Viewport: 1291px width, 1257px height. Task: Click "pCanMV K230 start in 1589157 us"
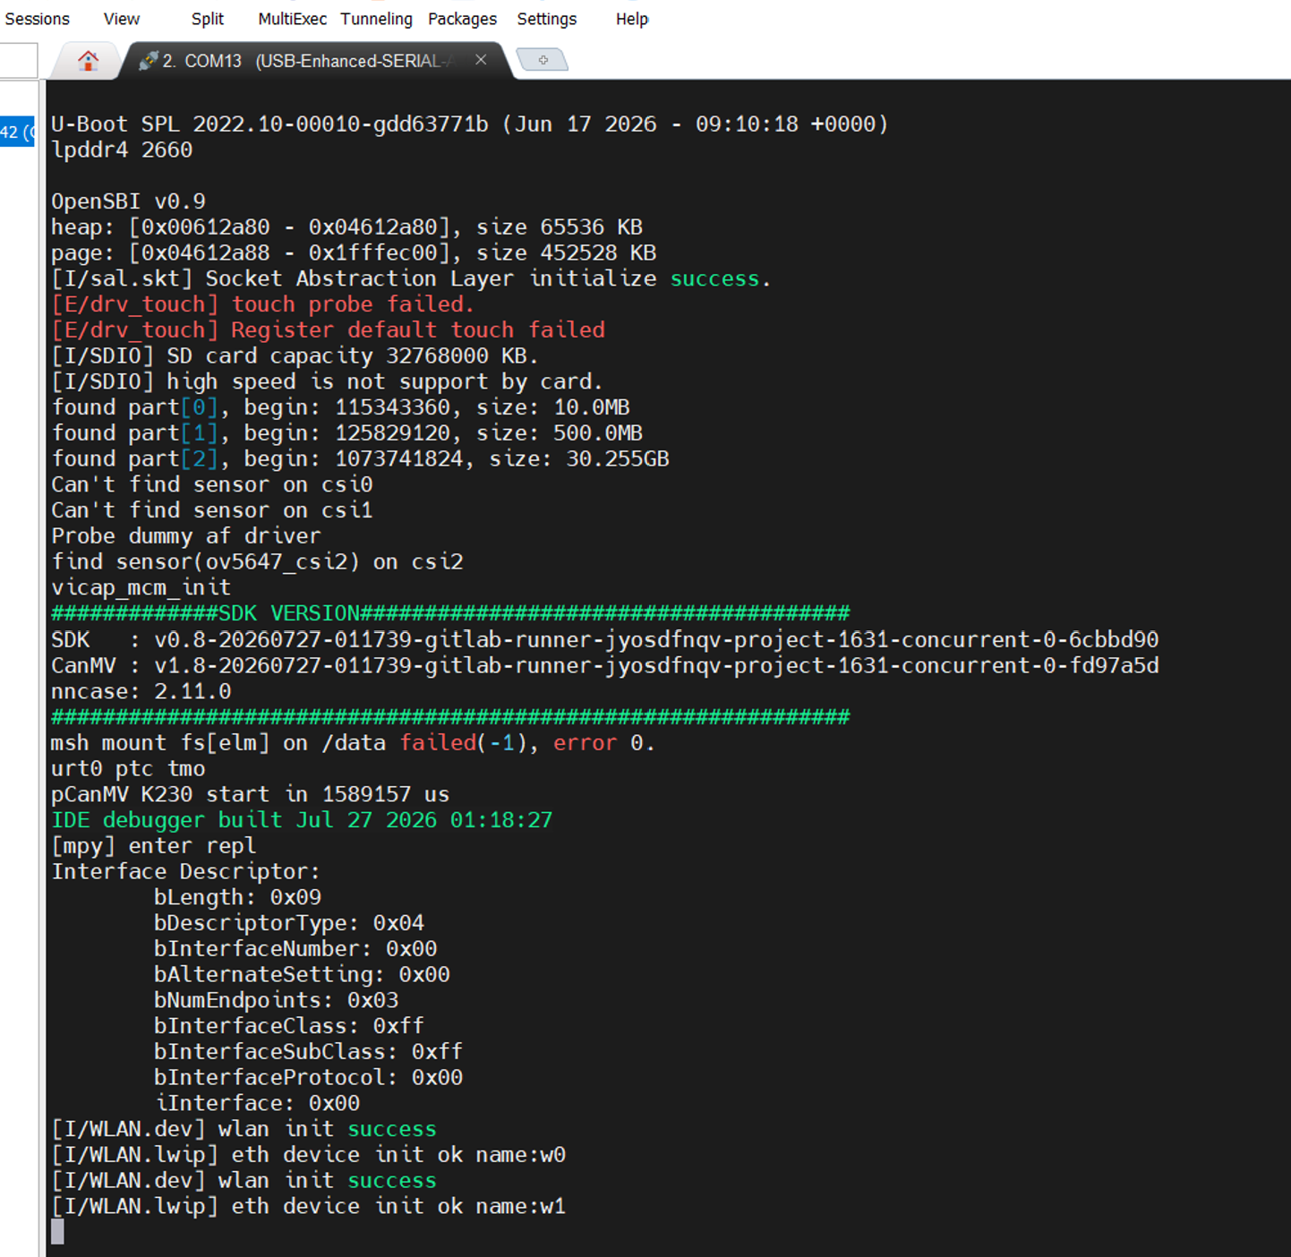(x=251, y=795)
